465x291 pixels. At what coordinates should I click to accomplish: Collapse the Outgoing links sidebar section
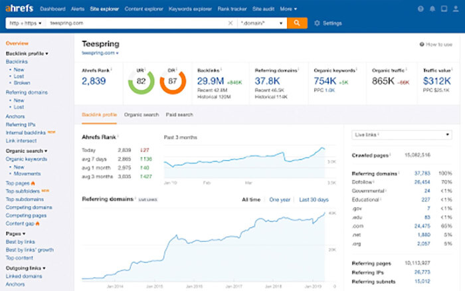click(x=25, y=268)
